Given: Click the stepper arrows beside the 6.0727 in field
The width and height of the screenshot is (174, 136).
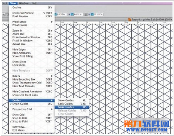Looking at the screenshot, I should coord(56,15).
